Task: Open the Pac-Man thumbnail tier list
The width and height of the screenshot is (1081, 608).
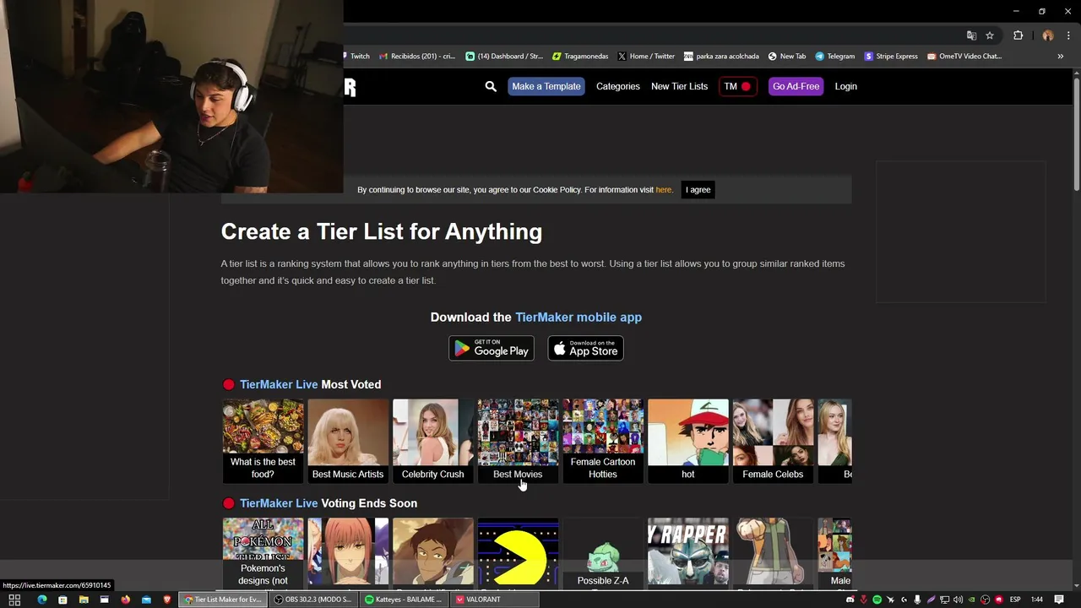Action: [518, 553]
